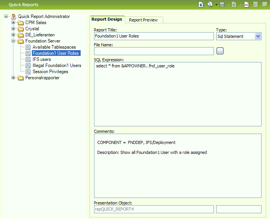Viewport: 270px width, 219px height.
Task: Open the Type combo box dropdown
Action: [x=258, y=36]
